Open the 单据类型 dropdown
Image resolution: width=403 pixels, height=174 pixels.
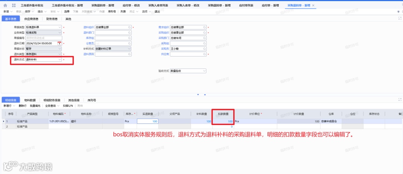click(x=60, y=27)
